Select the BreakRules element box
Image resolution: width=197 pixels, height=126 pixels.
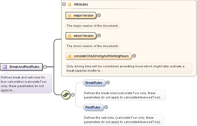coord(94,83)
